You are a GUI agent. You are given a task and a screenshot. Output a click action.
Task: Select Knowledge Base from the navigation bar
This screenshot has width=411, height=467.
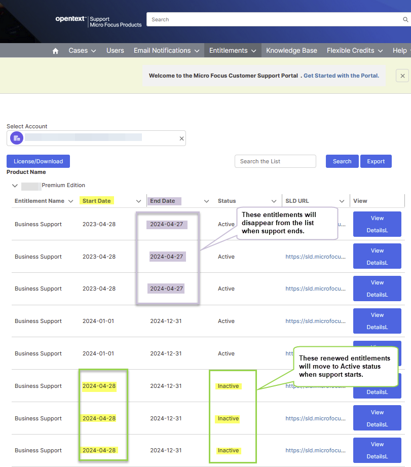[x=291, y=50]
